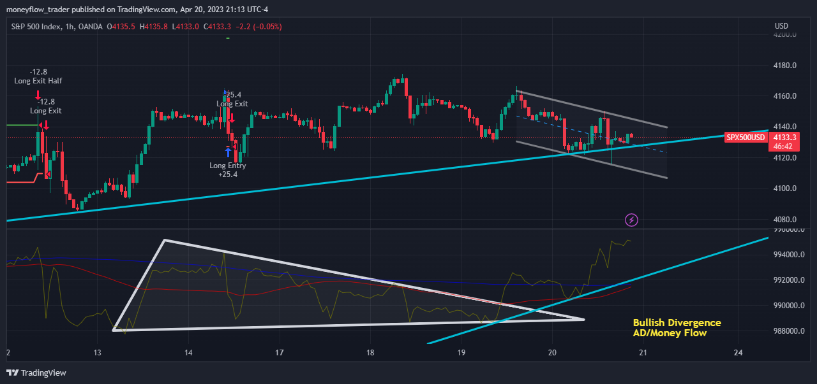Click the 4100.0 price axis label
The width and height of the screenshot is (817, 384).
tap(784, 188)
